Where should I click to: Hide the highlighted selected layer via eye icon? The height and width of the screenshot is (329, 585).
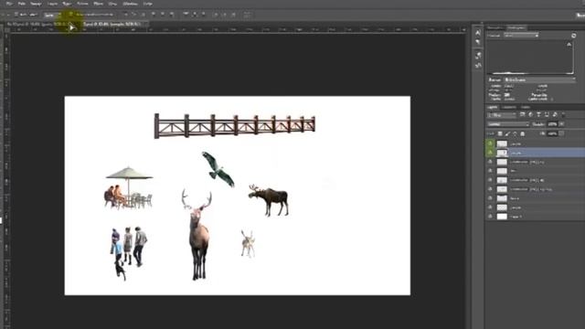pos(490,153)
